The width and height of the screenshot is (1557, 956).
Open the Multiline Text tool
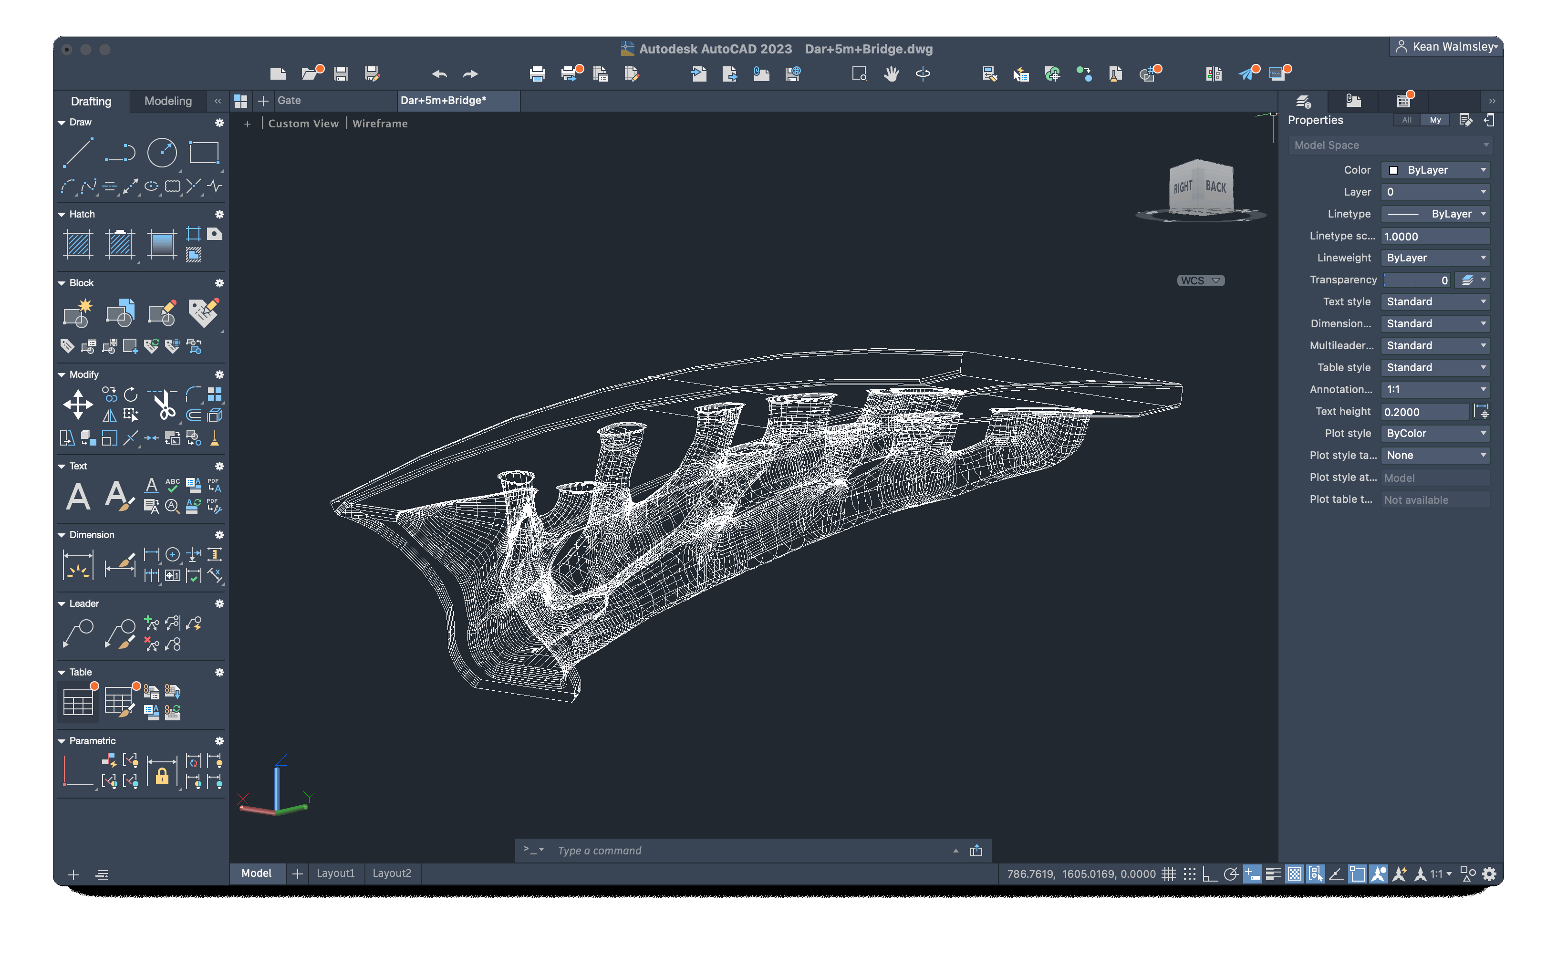78,496
